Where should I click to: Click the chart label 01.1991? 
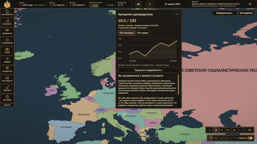(x=133, y=61)
